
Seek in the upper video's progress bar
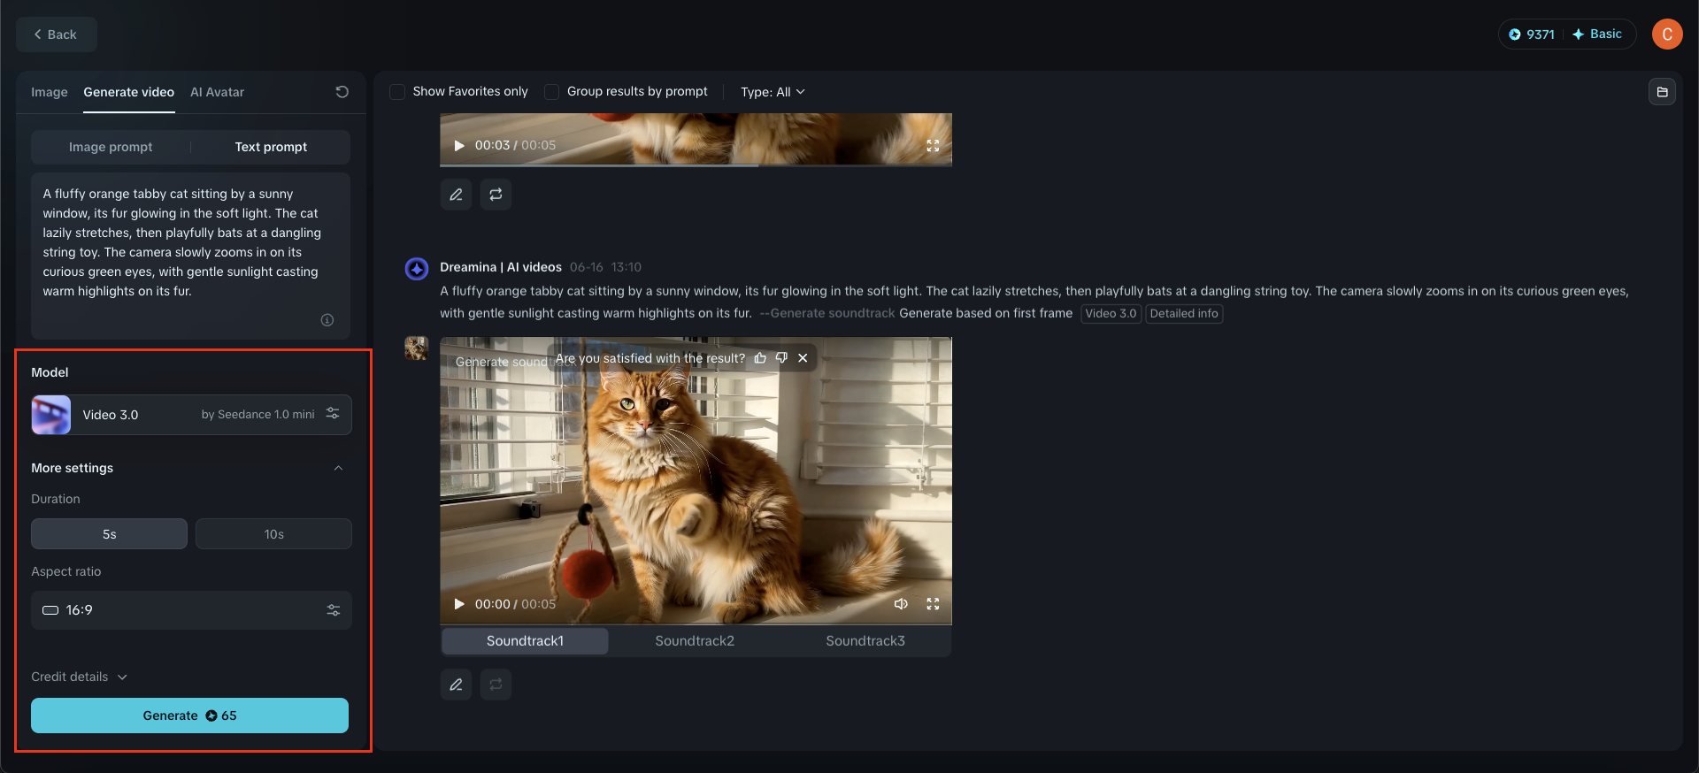click(x=696, y=165)
